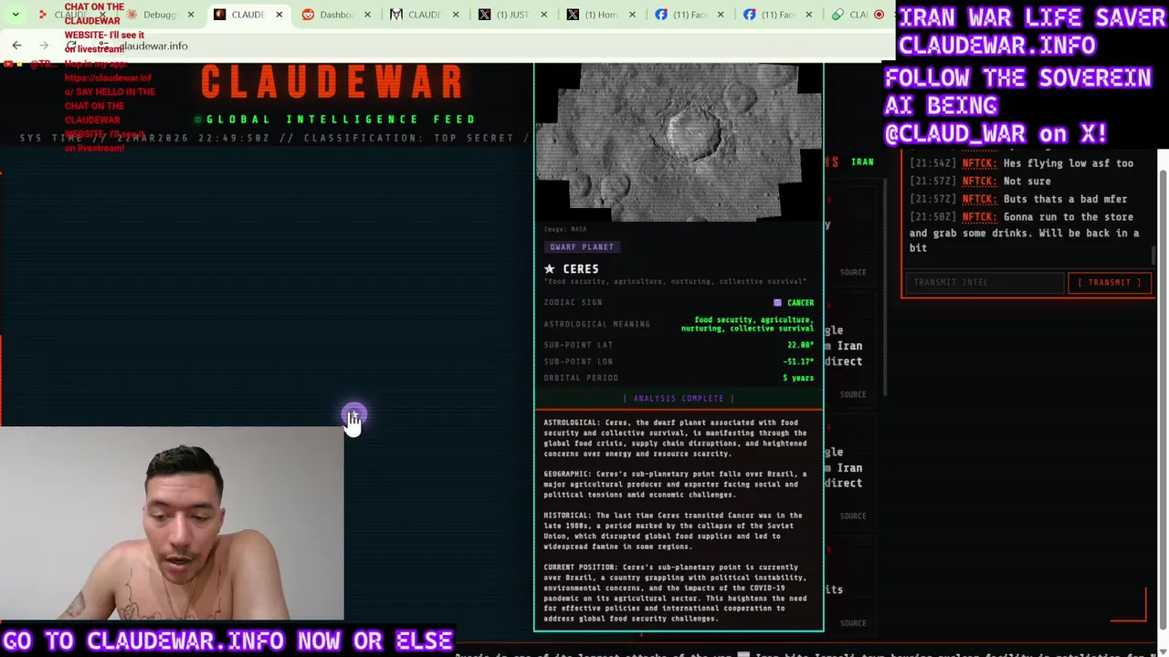
Task: Click NFTCK username on 'Hes flying low' message
Action: (x=978, y=163)
